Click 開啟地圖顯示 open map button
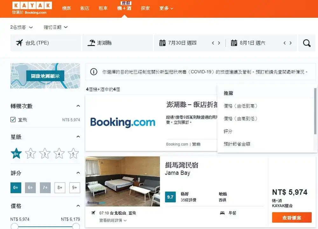This screenshot has width=318, height=229. click(x=45, y=76)
